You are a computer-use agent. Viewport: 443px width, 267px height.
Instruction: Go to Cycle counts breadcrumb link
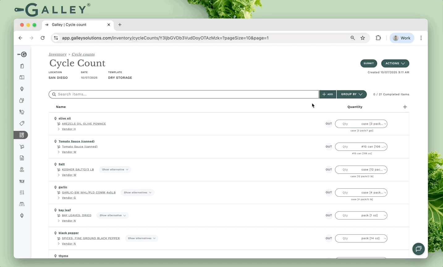click(83, 54)
